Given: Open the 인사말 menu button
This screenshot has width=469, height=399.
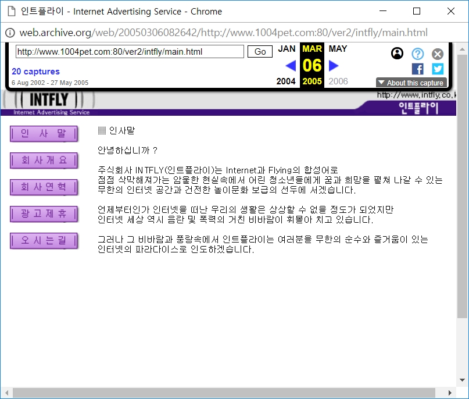Looking at the screenshot, I should [x=44, y=134].
